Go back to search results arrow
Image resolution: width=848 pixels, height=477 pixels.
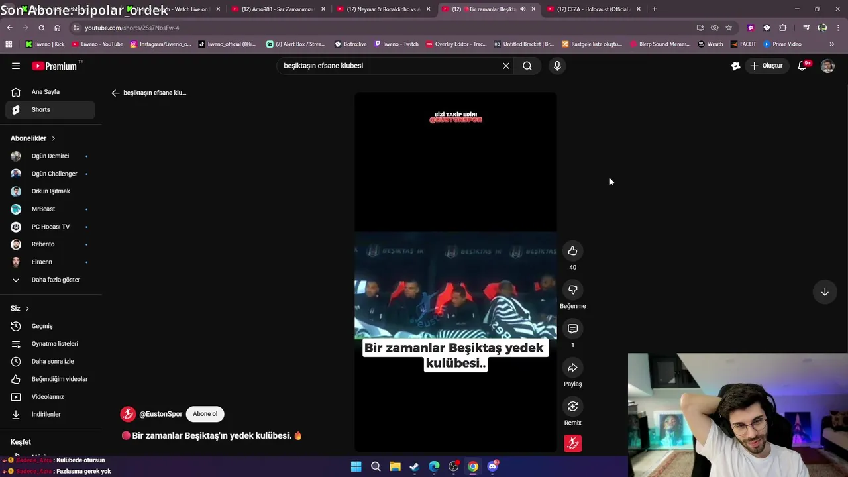pos(115,93)
